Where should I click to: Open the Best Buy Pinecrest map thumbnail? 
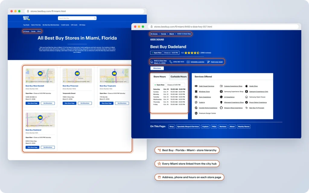pyautogui.click(x=77, y=76)
